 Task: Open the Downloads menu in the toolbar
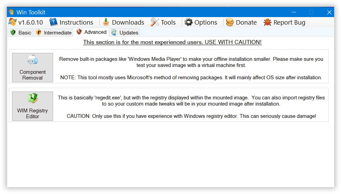[x=124, y=22]
